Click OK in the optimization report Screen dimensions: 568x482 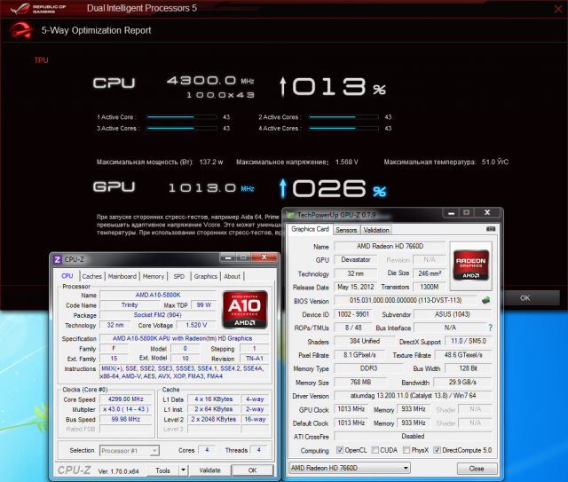525,298
